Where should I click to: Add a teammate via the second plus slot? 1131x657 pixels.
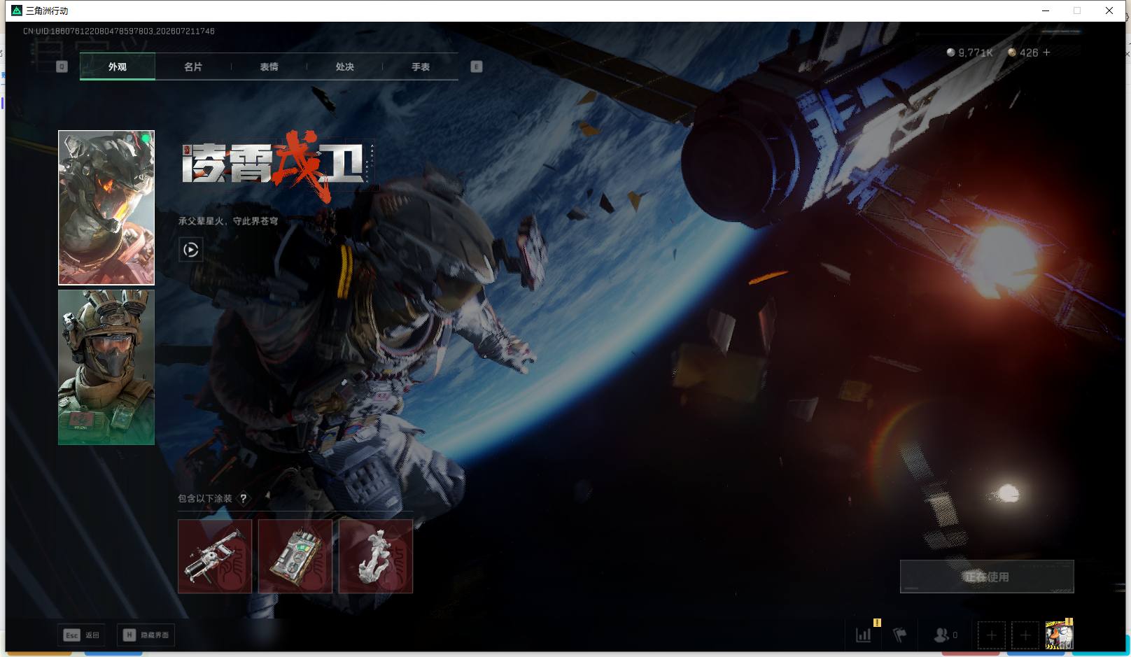1025,635
